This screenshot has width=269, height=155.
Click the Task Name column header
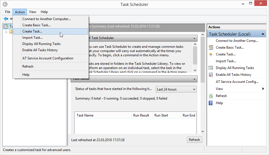[x=103, y=115]
